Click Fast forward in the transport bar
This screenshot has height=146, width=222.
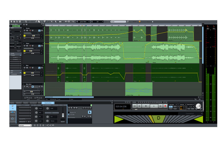point(160,106)
